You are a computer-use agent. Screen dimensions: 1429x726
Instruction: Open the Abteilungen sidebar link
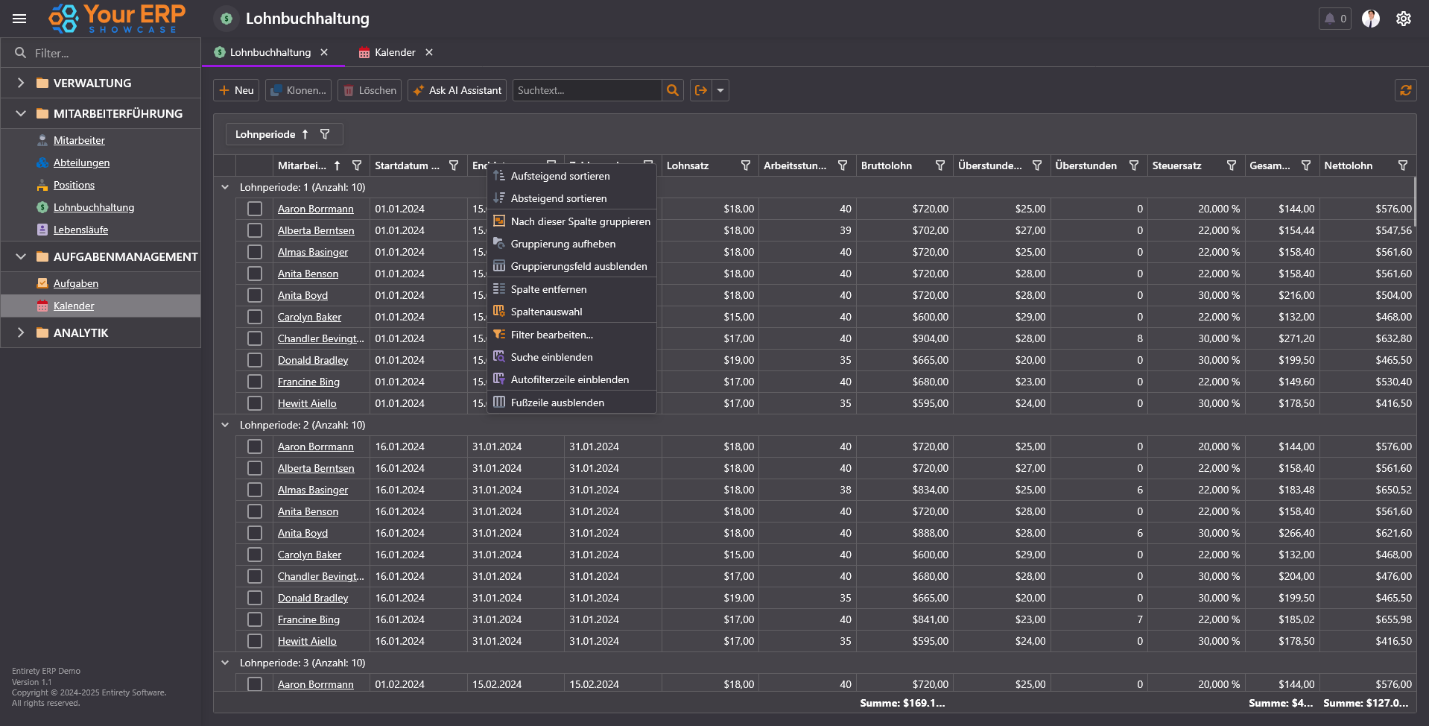click(81, 162)
